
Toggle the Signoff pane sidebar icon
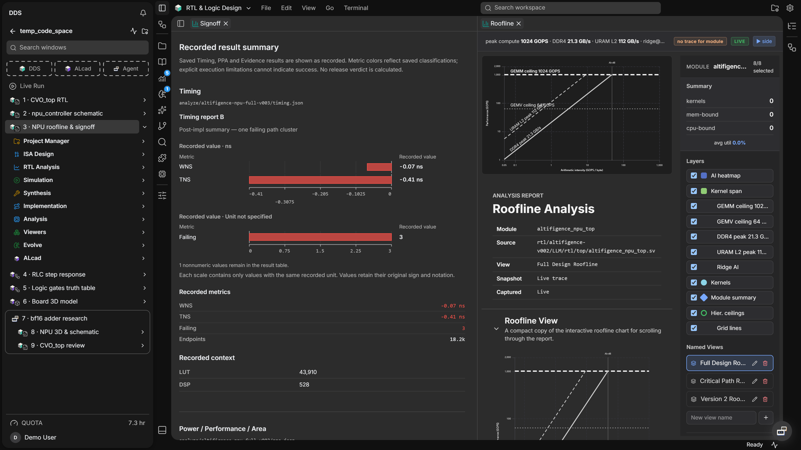[x=181, y=23]
